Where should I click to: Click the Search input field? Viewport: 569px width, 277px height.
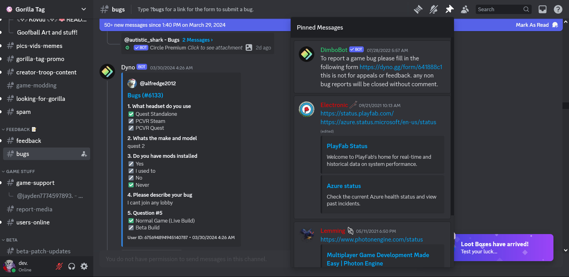(499, 9)
